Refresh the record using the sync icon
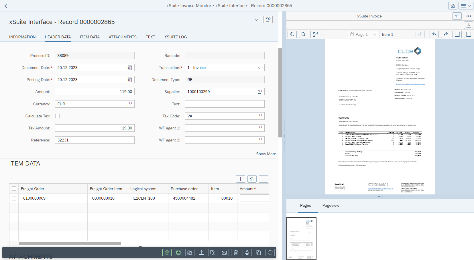The height and width of the screenshot is (260, 474). pyautogui.click(x=270, y=252)
